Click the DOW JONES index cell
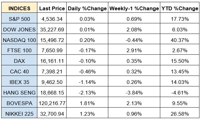 pos(19,30)
